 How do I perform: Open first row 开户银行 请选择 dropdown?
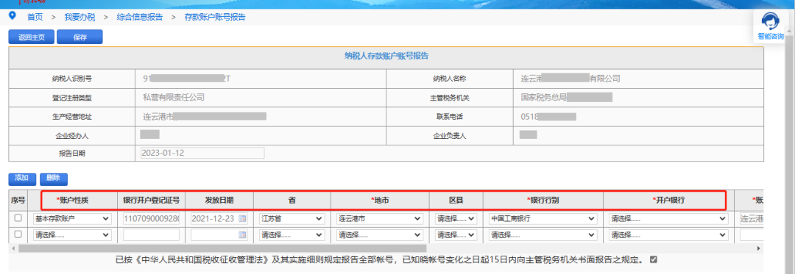coord(668,219)
